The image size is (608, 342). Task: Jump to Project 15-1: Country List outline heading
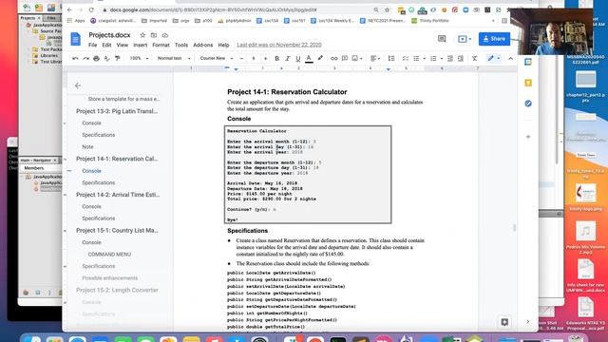coord(117,230)
